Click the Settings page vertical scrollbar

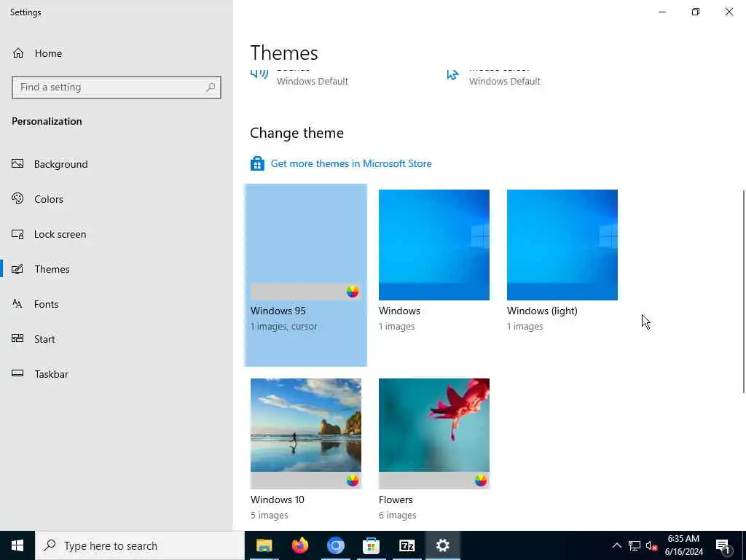click(744, 292)
